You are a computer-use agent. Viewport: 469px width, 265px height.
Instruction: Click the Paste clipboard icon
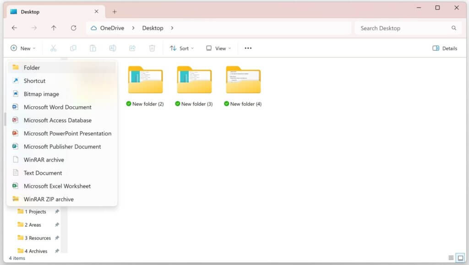(93, 48)
